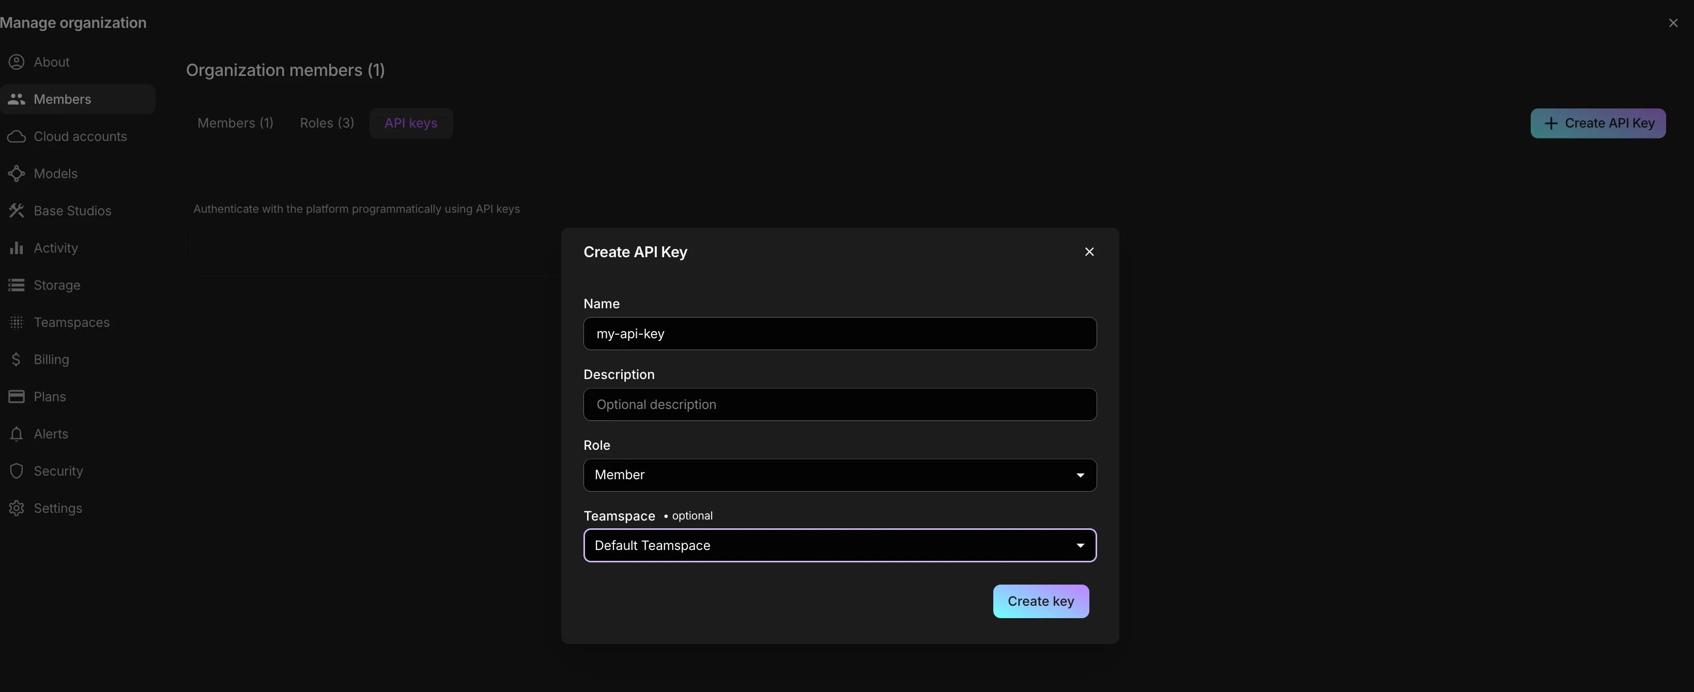Open Base Studios in the sidebar

click(x=78, y=211)
